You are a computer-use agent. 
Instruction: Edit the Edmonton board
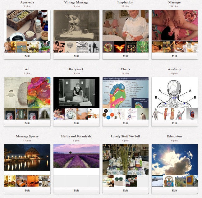[174, 191]
